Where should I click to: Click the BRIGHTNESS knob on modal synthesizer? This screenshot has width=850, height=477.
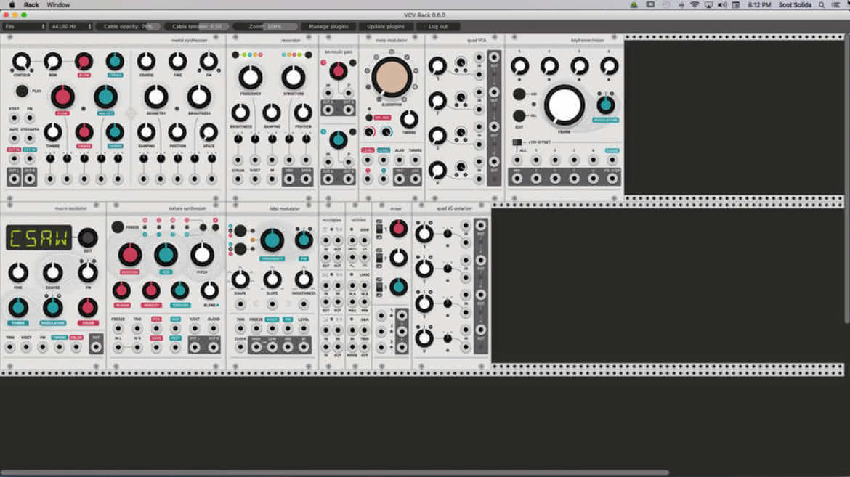pyautogui.click(x=199, y=97)
